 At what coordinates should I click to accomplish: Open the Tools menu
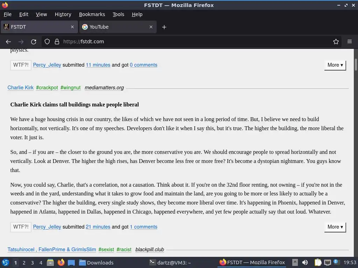pos(118,14)
